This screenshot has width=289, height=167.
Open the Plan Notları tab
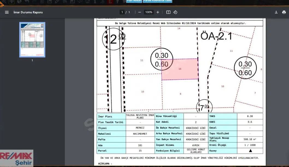pos(134,1)
